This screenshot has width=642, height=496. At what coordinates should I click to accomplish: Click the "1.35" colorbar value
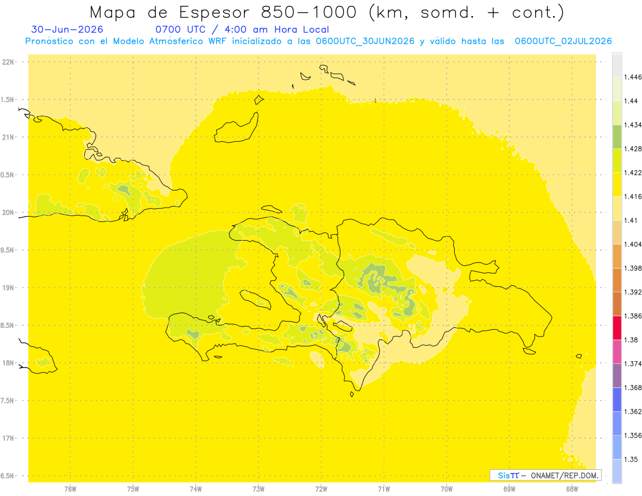pyautogui.click(x=631, y=459)
